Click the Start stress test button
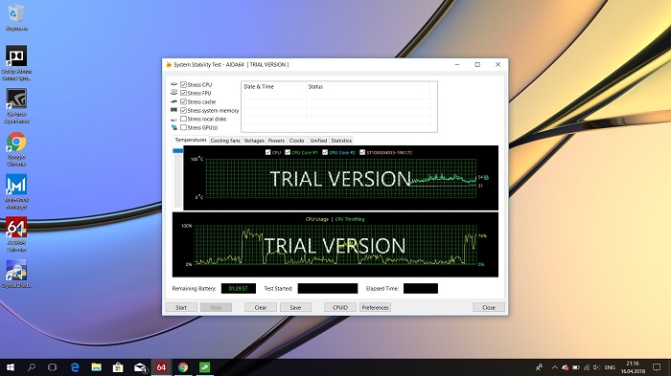671x376 pixels. coord(181,307)
